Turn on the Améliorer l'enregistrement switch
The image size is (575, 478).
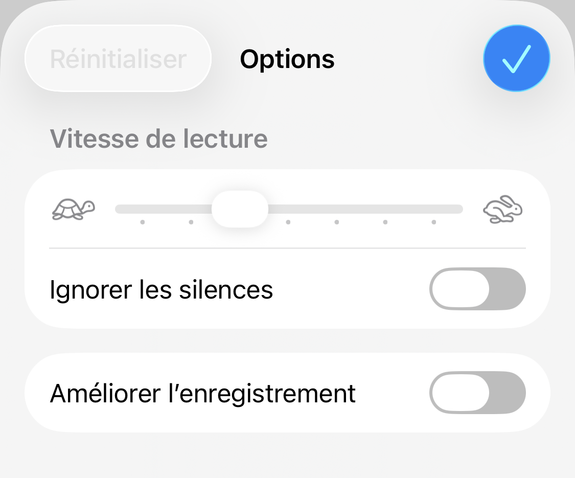pos(477,393)
